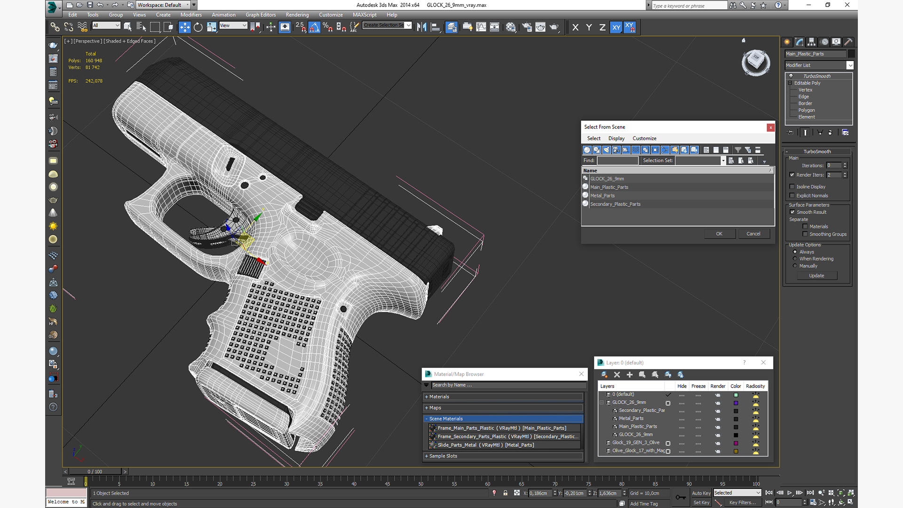Click the Find field in Select From Scene
This screenshot has width=903, height=508.
[618, 160]
